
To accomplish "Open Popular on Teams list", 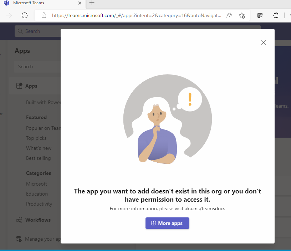I will coord(43,128).
